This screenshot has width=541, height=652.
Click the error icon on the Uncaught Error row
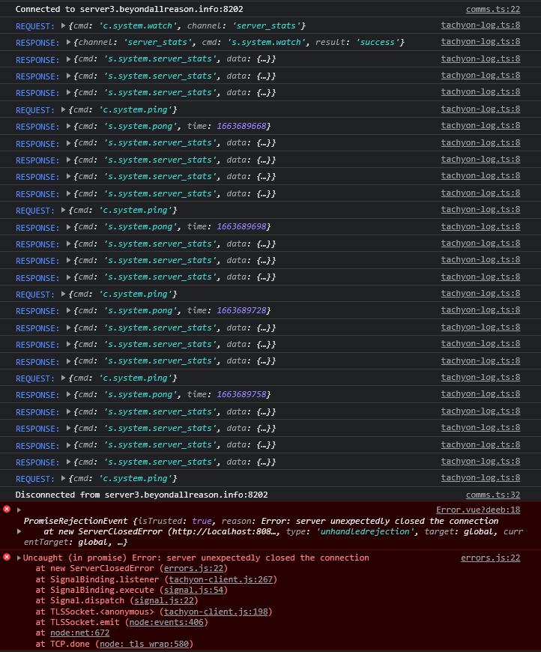7,557
